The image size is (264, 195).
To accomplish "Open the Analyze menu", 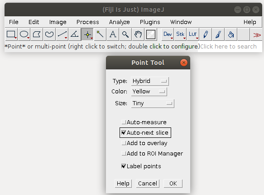I will (x=119, y=22).
